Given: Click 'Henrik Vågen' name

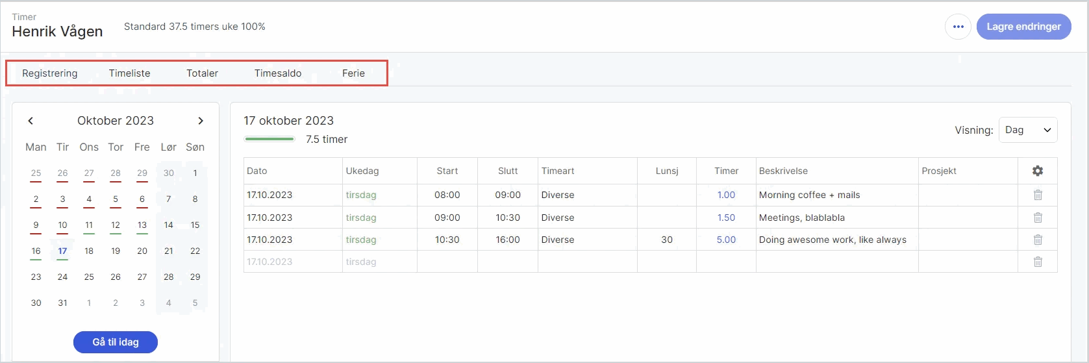Looking at the screenshot, I should coord(57,31).
